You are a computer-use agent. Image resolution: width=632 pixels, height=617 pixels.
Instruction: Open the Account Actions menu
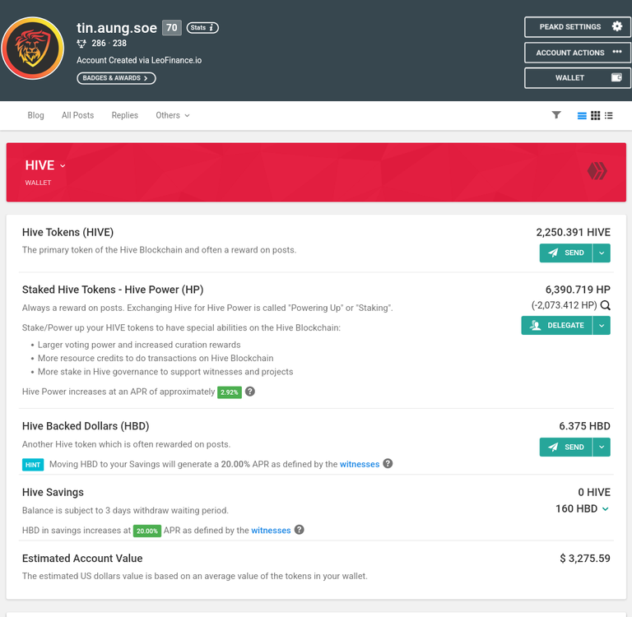pos(577,53)
